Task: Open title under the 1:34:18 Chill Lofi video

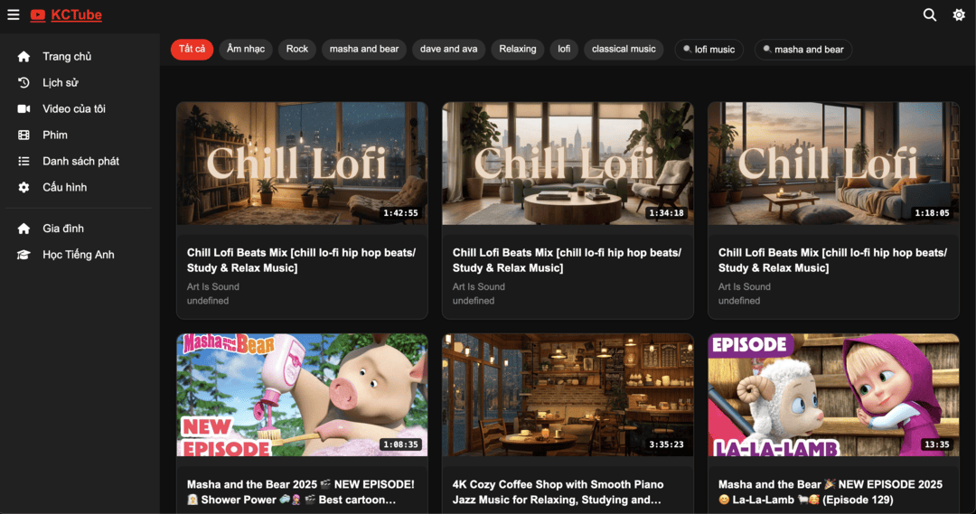Action: tap(567, 260)
